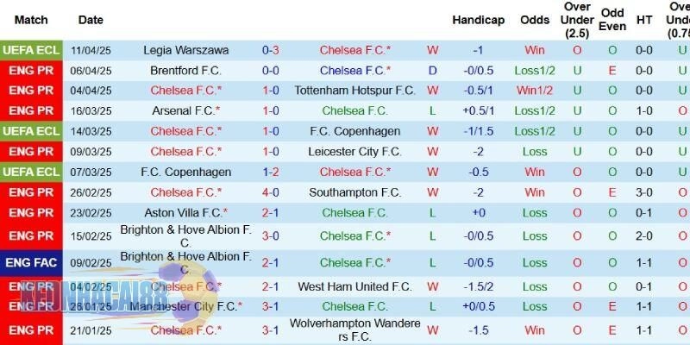Sort by the Date column header

[91, 20]
